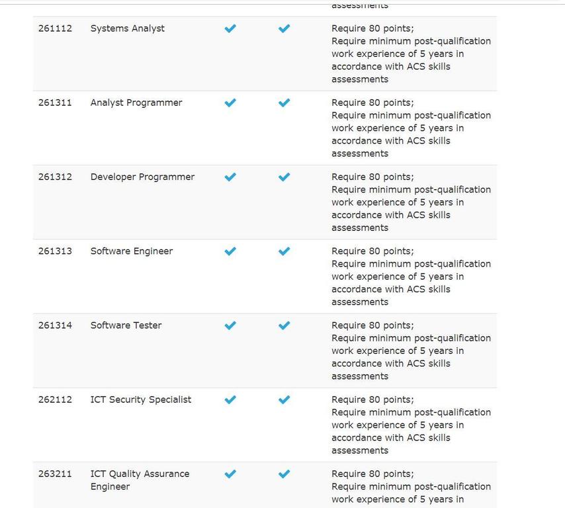Screen dimensions: 565x508
Task: Click the Software Tester occupation name
Action: point(126,325)
